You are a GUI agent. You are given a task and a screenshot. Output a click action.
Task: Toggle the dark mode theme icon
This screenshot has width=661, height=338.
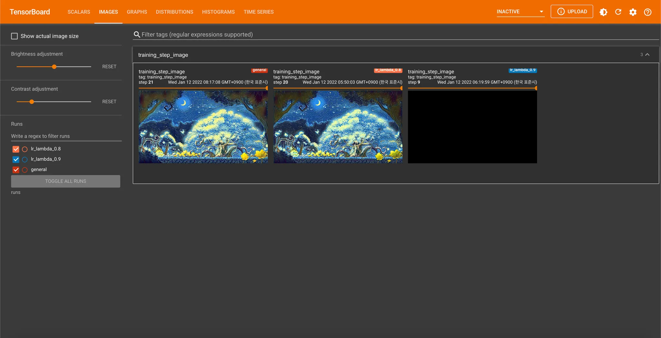(x=603, y=12)
